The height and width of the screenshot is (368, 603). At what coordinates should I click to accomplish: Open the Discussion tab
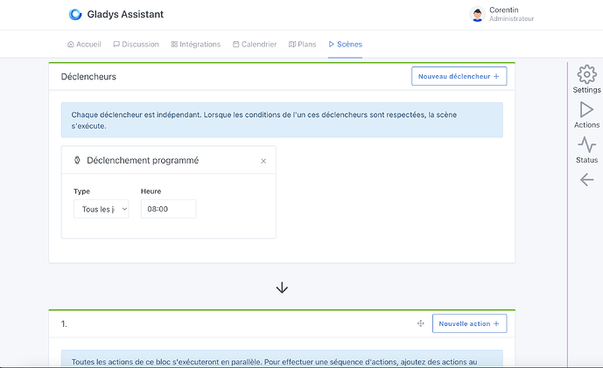click(136, 44)
